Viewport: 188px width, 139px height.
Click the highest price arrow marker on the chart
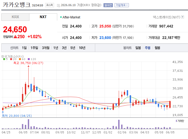pyautogui.click(x=28, y=66)
